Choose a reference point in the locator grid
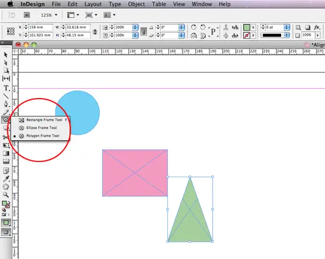The width and height of the screenshot is (325, 259). pos(11,31)
